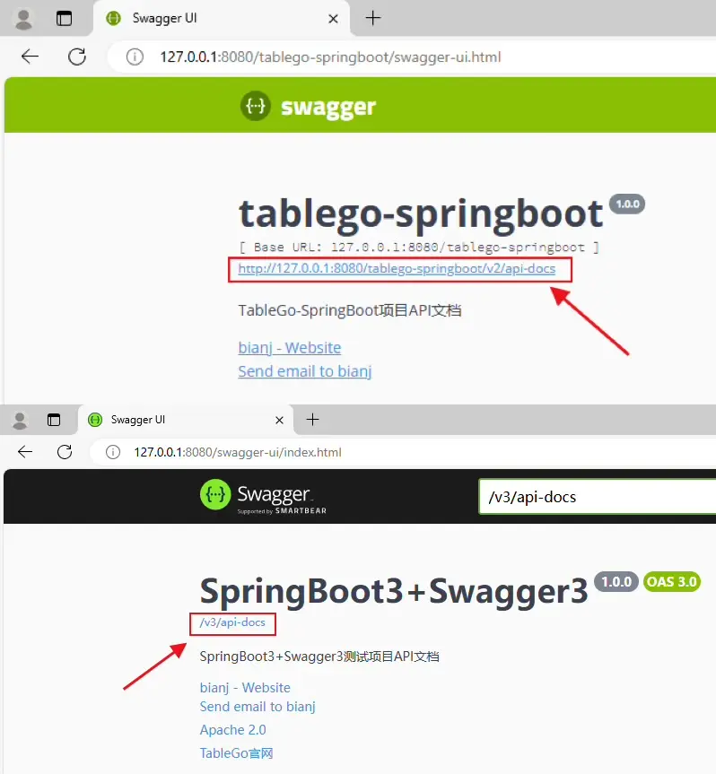Click 1.0.0 badge beside SpringBoot3+Swagger3
Screen dimensions: 716x774
616,581
